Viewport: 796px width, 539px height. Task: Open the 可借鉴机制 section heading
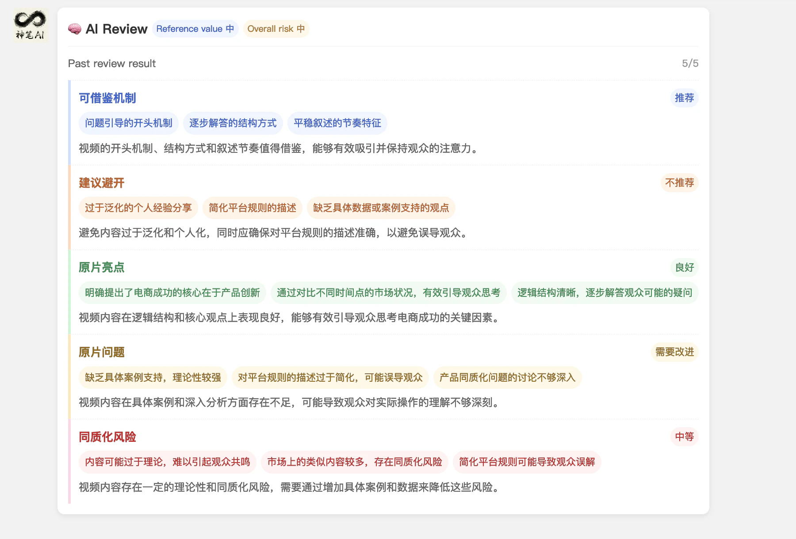107,98
